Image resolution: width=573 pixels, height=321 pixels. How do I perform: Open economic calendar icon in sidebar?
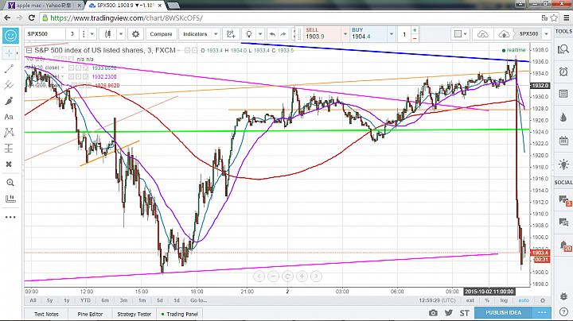pyautogui.click(x=563, y=140)
